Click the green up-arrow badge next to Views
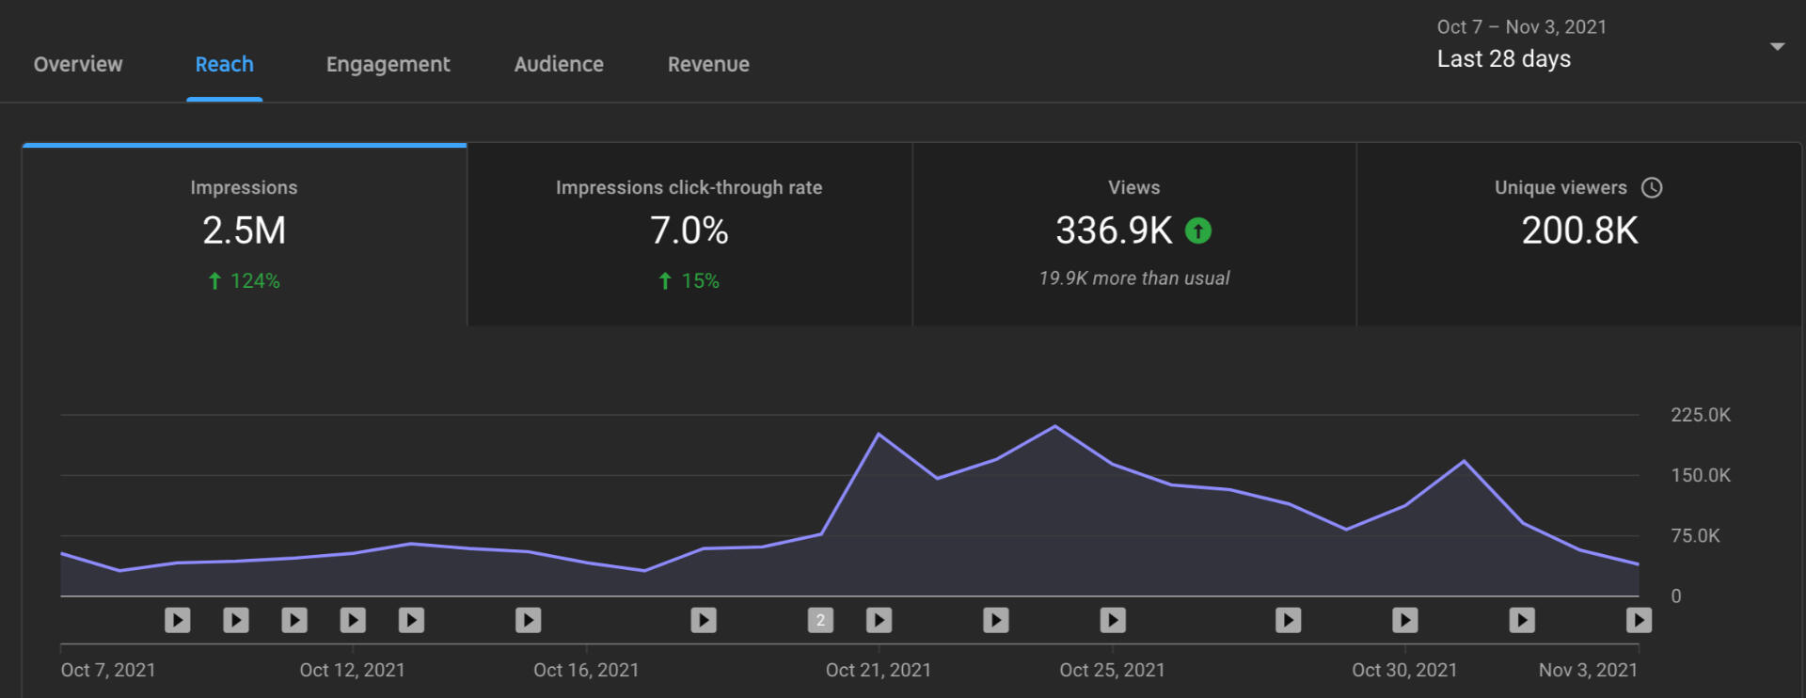The width and height of the screenshot is (1806, 698). [x=1197, y=230]
